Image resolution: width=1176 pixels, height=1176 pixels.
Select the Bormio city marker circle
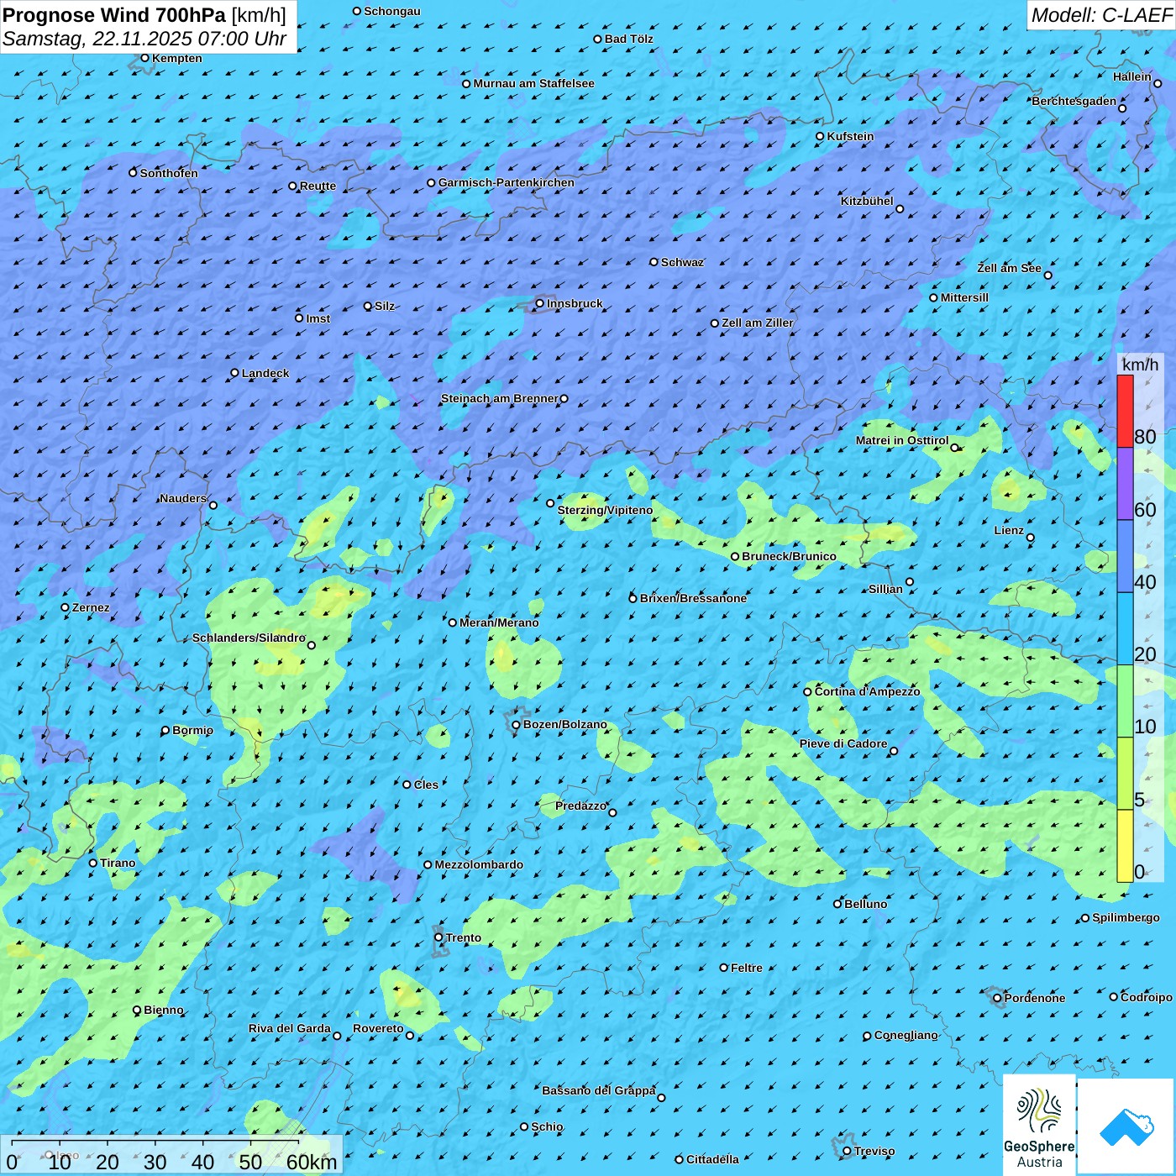(165, 730)
